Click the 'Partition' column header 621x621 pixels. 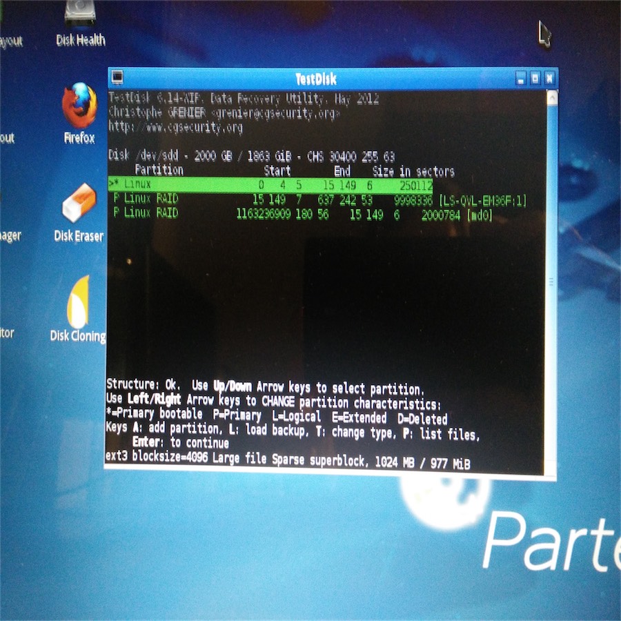point(159,170)
